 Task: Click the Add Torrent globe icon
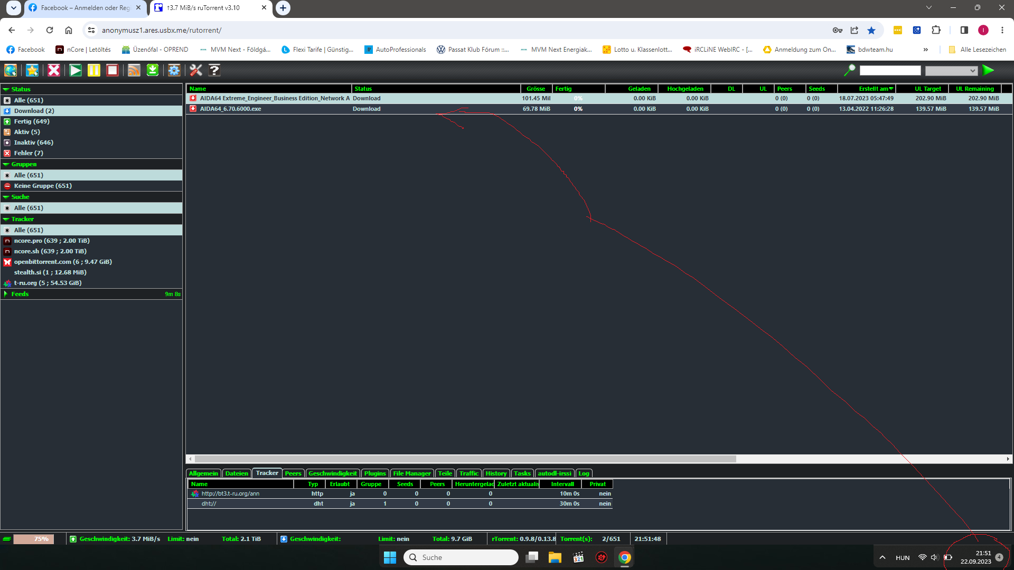[x=11, y=70]
